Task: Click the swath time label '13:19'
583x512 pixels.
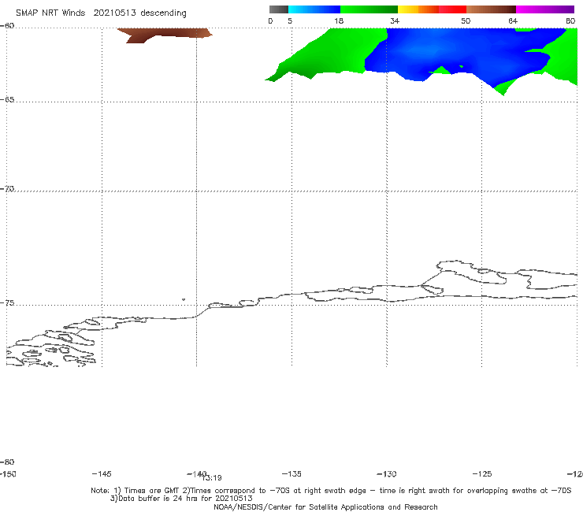Action: click(x=212, y=478)
